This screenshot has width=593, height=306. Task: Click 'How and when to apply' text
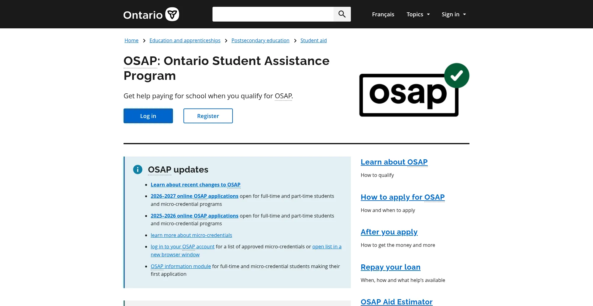388,210
